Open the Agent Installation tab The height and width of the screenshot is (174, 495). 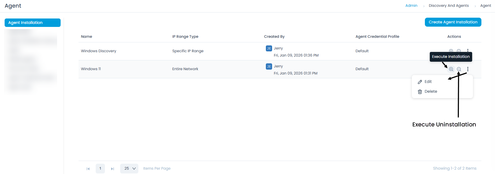click(x=33, y=23)
